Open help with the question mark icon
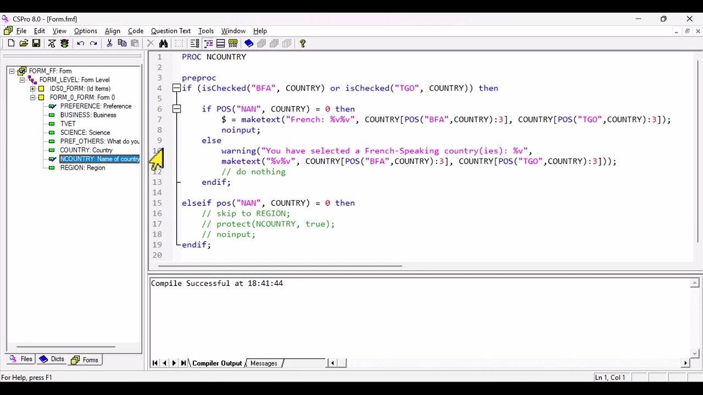 pos(303,43)
